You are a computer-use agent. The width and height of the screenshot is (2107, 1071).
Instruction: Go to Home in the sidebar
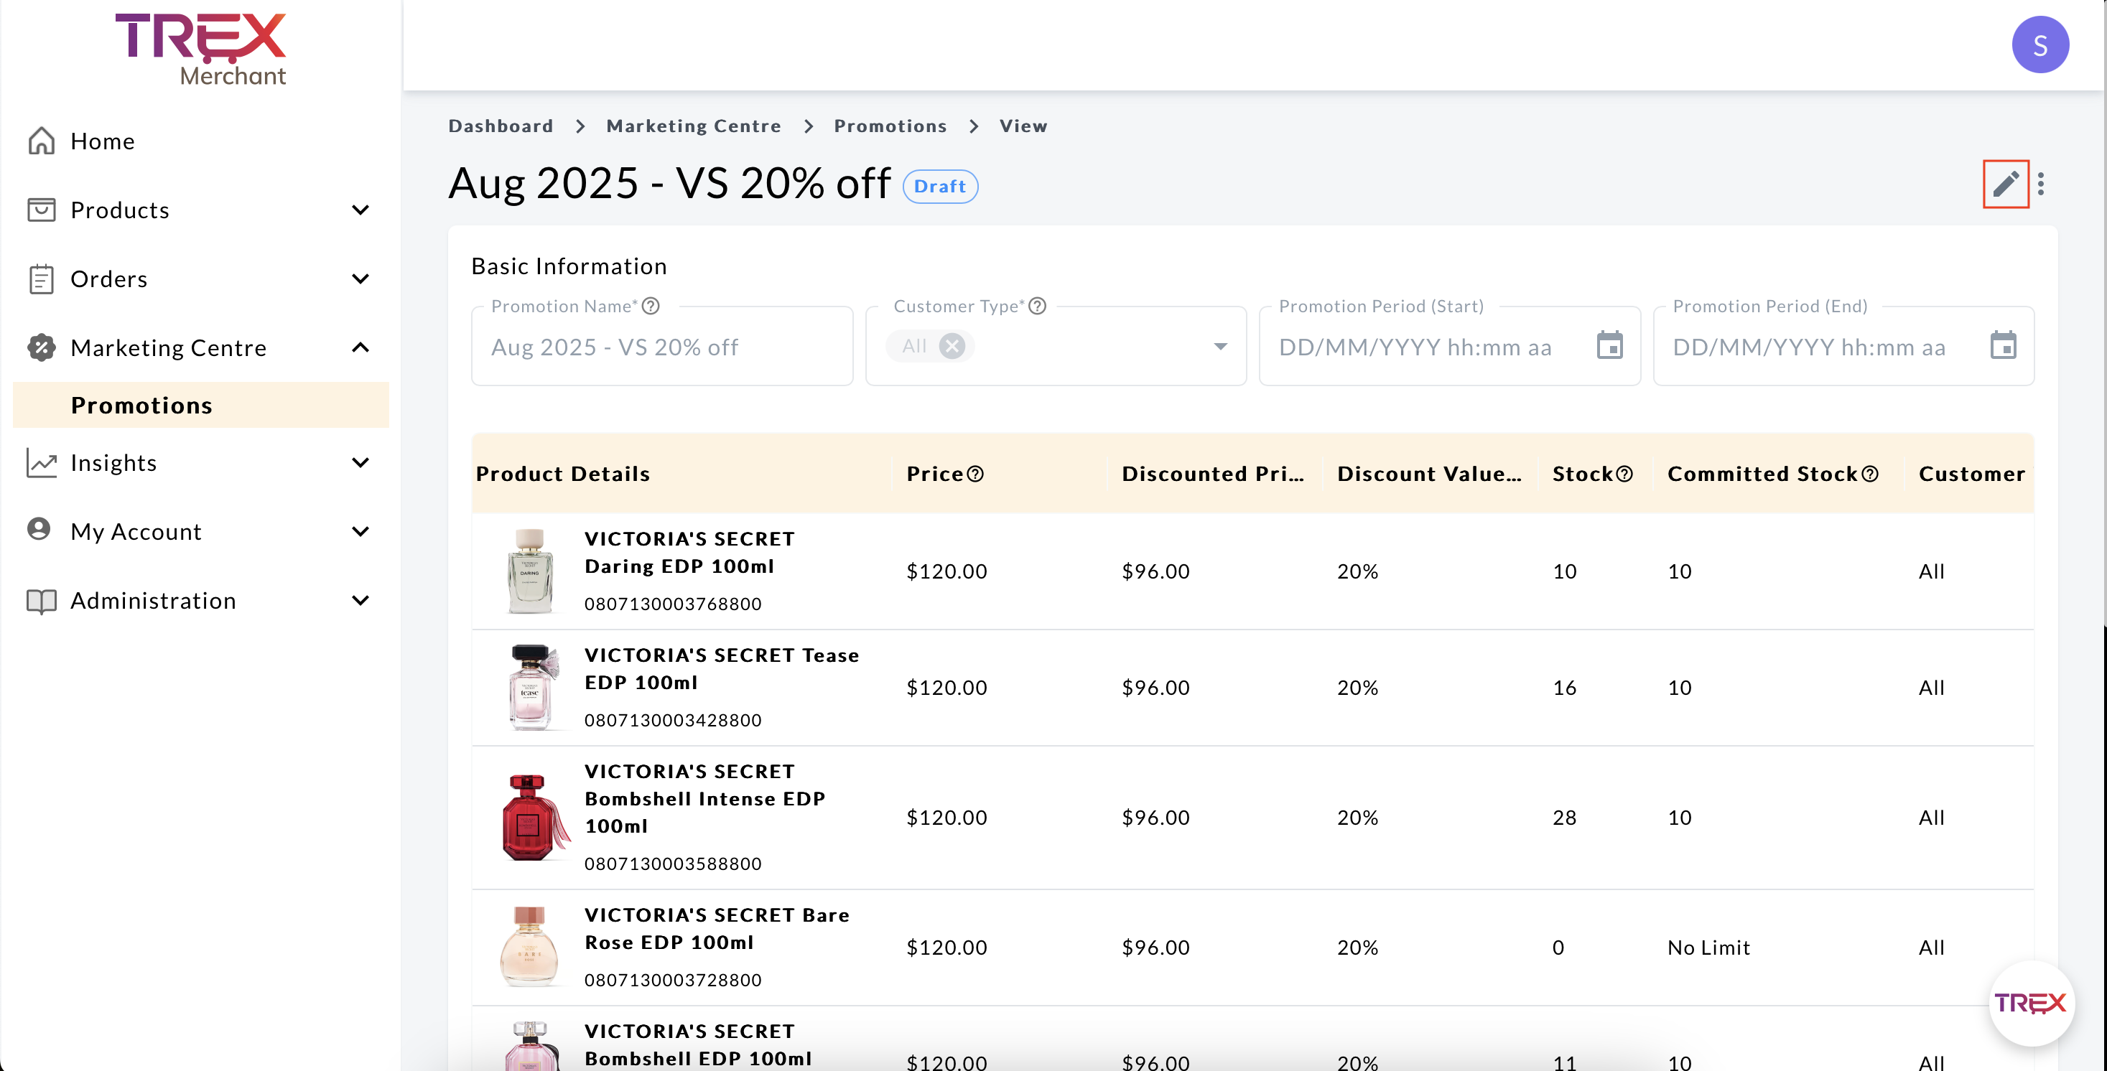[102, 141]
